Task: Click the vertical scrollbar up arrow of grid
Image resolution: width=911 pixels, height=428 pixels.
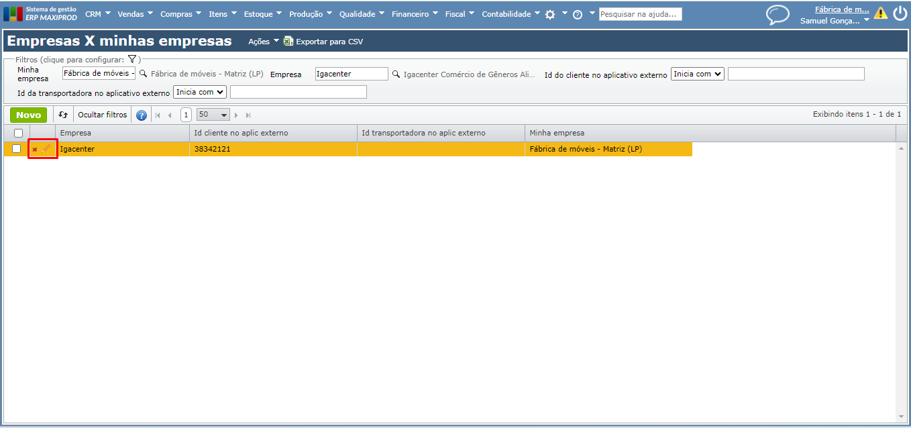Action: click(901, 147)
